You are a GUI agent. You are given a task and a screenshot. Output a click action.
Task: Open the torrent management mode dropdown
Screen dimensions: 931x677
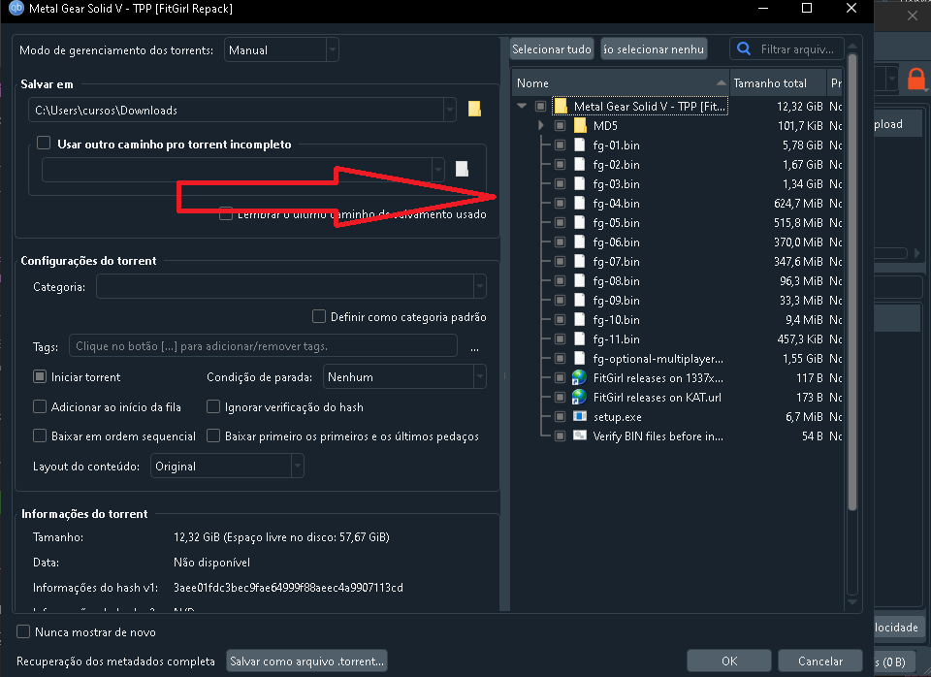pyautogui.click(x=281, y=49)
